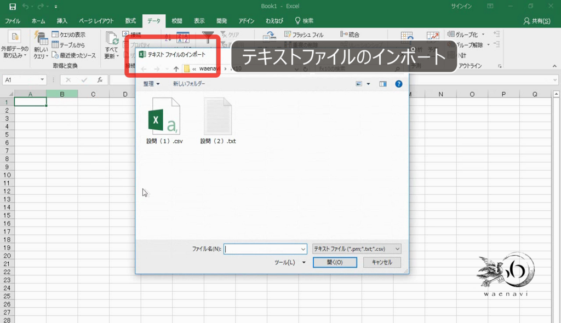Switch to the わえなび ribbon tab

(274, 21)
